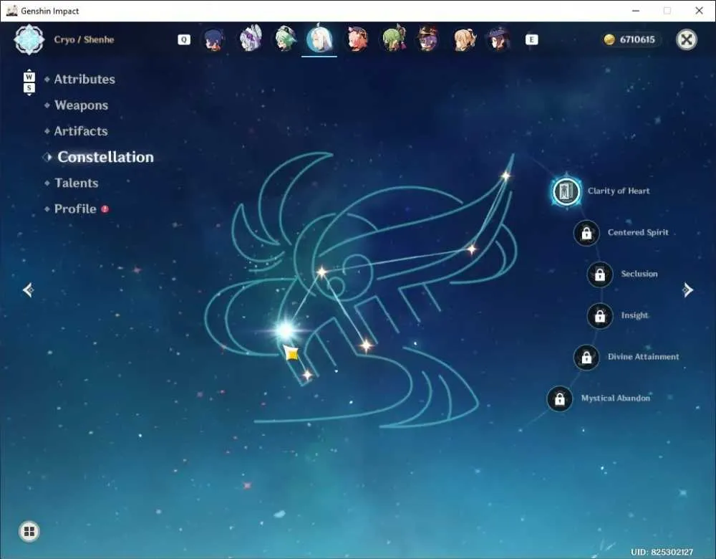This screenshot has width=716, height=559.
Task: Select the first dark-haired character portrait
Action: coord(213,39)
